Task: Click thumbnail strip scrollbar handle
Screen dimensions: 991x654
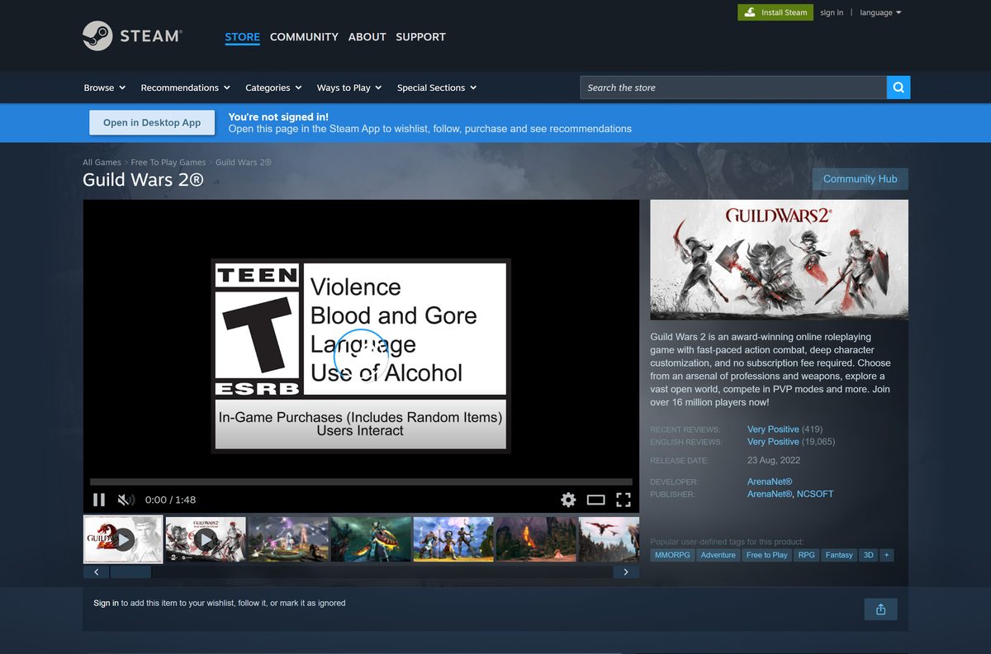Action: tap(130, 571)
